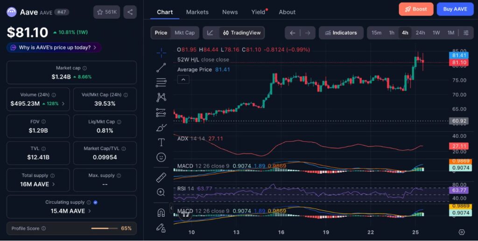The height and width of the screenshot is (241, 478).
Task: Select the ruler measure tool
Action: [x=161, y=177]
